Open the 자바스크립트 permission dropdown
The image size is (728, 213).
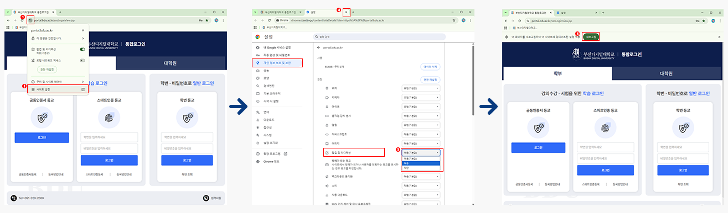[x=421, y=134]
